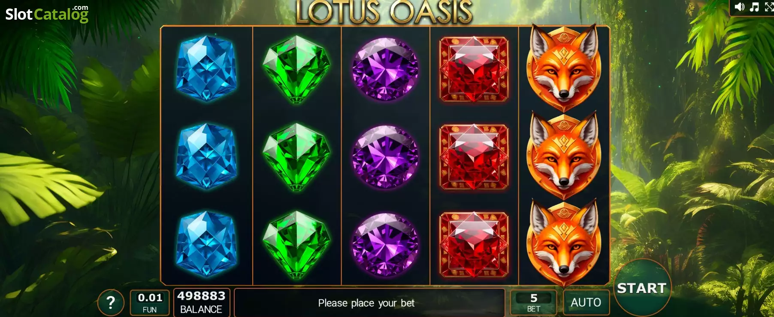Open the BET amount selector showing 5
This screenshot has width=774, height=317.
point(534,302)
